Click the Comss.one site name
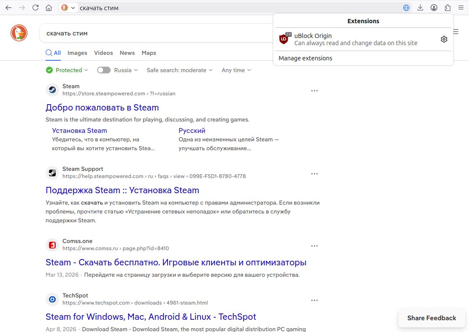 77,241
